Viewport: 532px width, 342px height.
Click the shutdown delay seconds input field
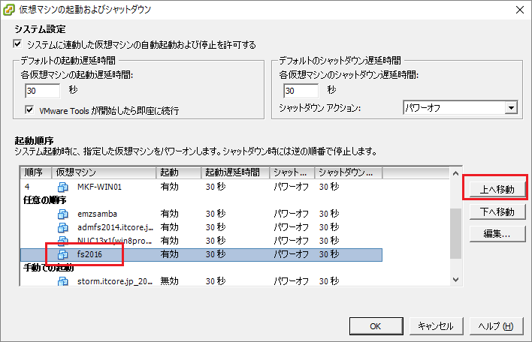(x=301, y=91)
